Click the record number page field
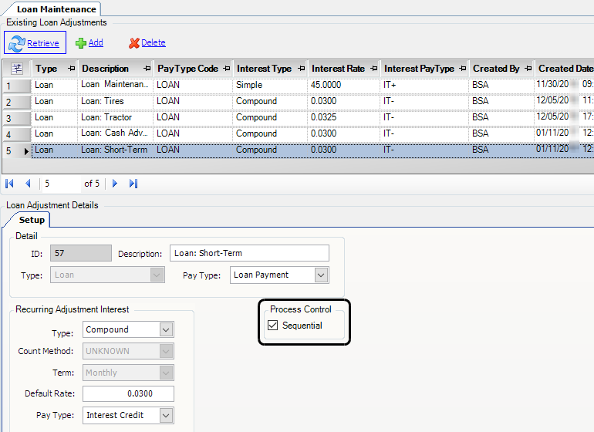The width and height of the screenshot is (594, 432). pos(60,184)
